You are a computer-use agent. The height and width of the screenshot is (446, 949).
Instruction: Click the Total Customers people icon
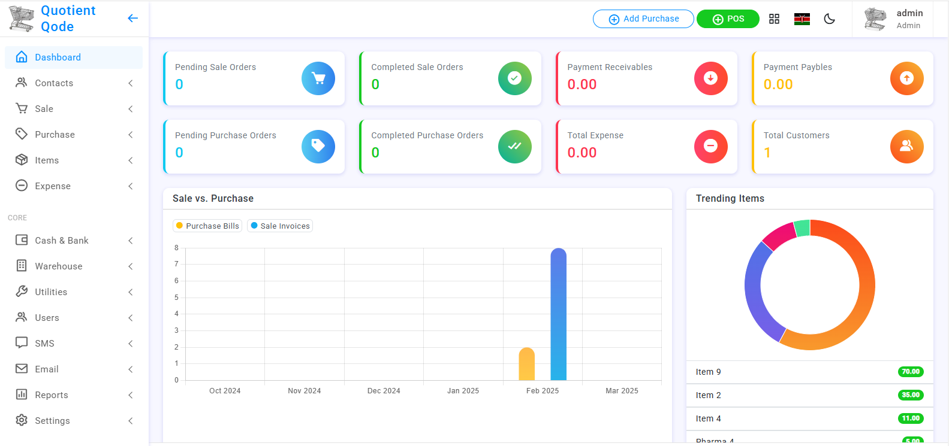(x=906, y=147)
